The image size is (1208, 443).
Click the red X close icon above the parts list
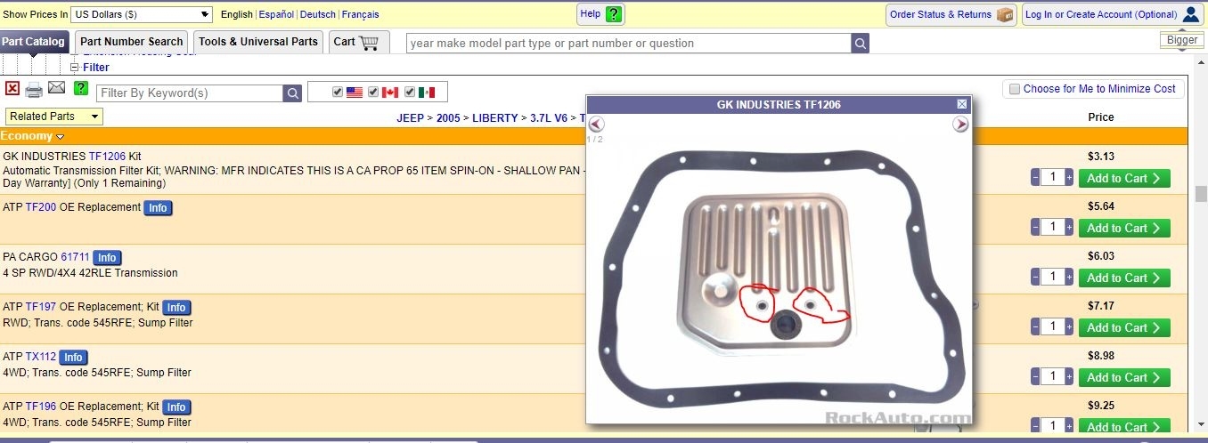pos(12,88)
